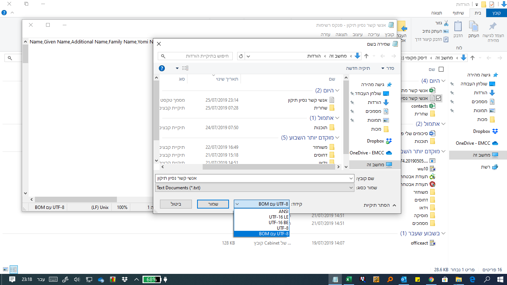
Task: Open the קידוד (encoding) dropdown in the Save As dialog
Action: tap(261, 204)
